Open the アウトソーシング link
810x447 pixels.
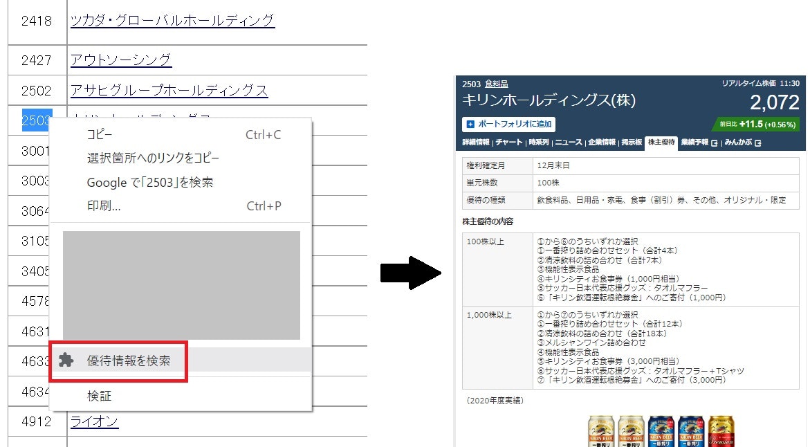(x=121, y=60)
